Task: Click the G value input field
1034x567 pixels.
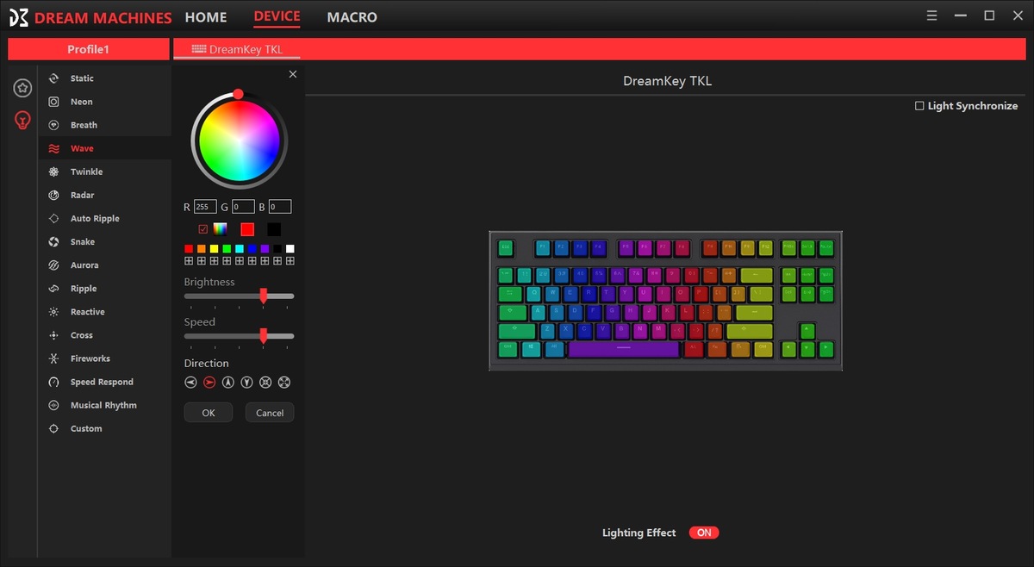Action: (243, 207)
